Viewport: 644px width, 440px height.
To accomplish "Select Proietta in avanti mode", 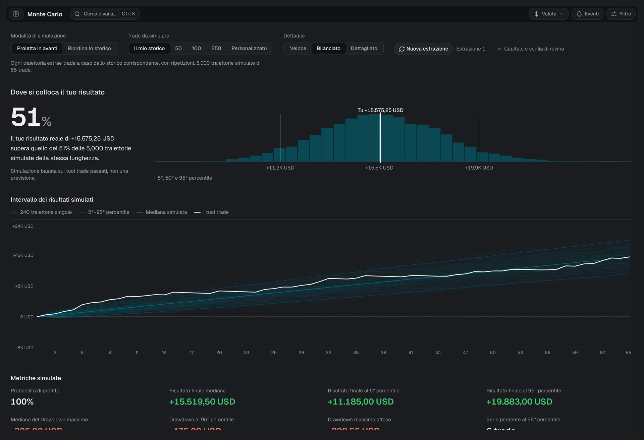I will 37,49.
